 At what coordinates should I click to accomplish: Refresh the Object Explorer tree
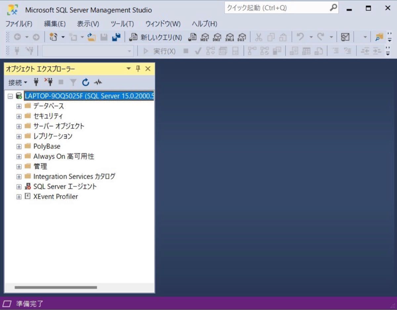tap(86, 82)
